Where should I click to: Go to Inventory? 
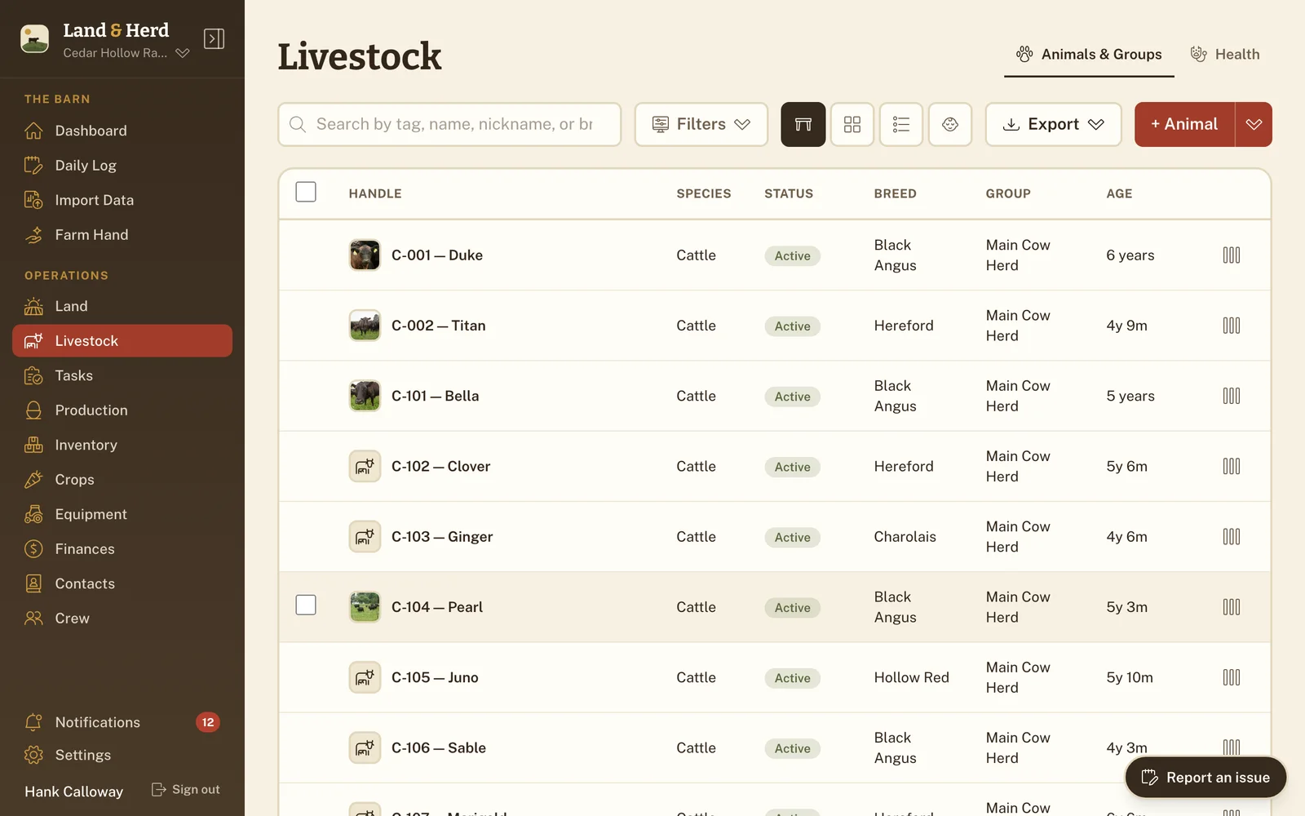pyautogui.click(x=122, y=445)
